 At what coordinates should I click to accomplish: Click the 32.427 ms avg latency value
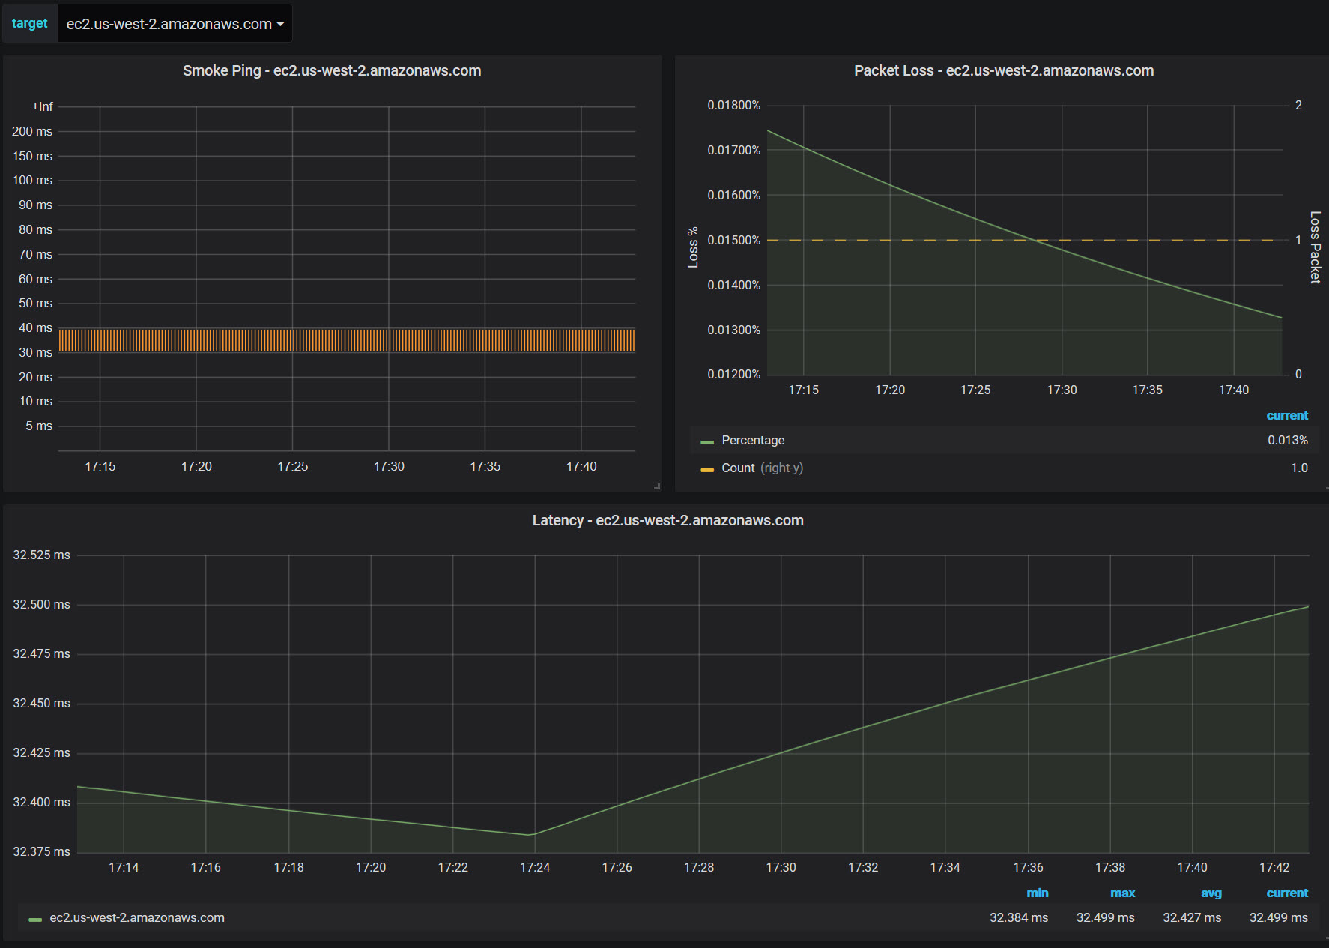(1192, 917)
